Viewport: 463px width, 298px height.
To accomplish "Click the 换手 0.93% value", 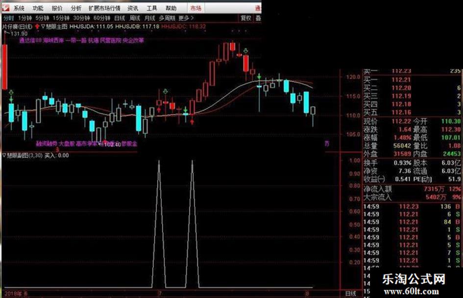I will click(x=402, y=163).
